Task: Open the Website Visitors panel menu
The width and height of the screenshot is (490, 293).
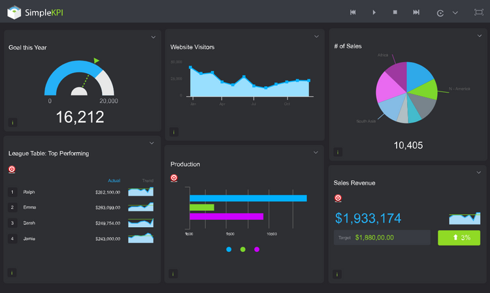Action: pyautogui.click(x=317, y=37)
